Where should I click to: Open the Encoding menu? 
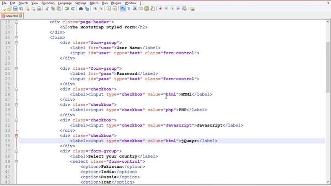[x=48, y=3]
